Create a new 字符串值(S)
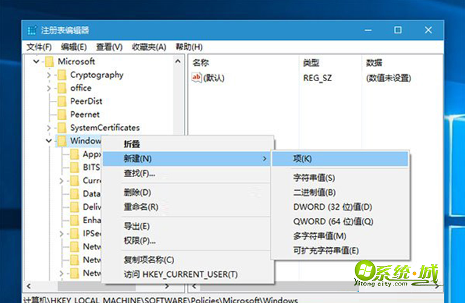The image size is (465, 303). pos(340,178)
